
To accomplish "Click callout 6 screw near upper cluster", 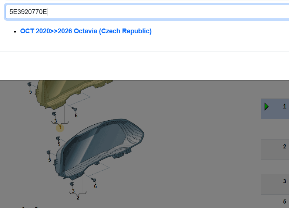I will [x=76, y=115].
